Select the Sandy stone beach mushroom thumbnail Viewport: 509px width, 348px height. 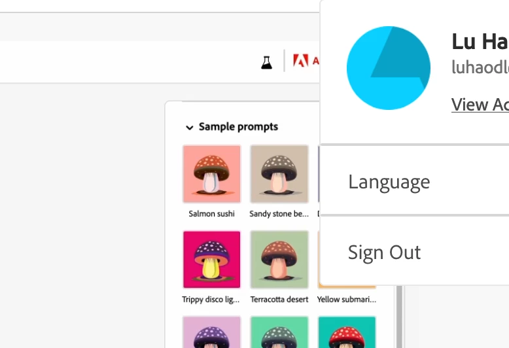(279, 174)
